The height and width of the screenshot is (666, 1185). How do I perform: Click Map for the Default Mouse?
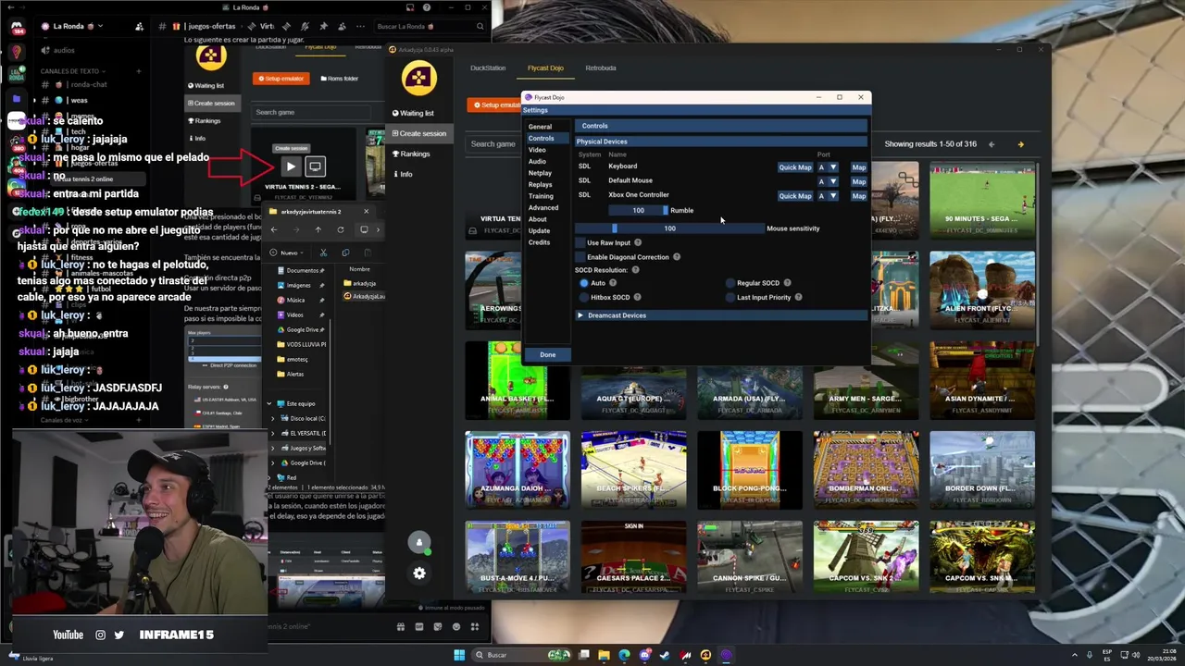click(x=859, y=181)
